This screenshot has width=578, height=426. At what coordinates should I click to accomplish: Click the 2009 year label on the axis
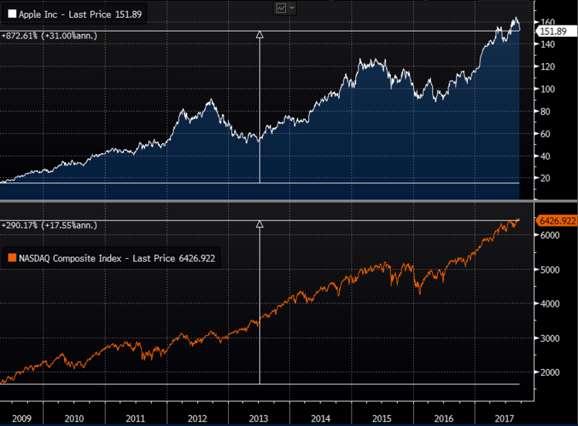click(22, 418)
